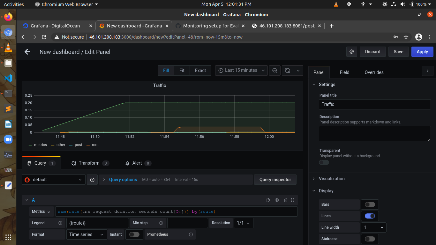Enable the Bars display option
The height and width of the screenshot is (245, 436).
[x=370, y=204]
